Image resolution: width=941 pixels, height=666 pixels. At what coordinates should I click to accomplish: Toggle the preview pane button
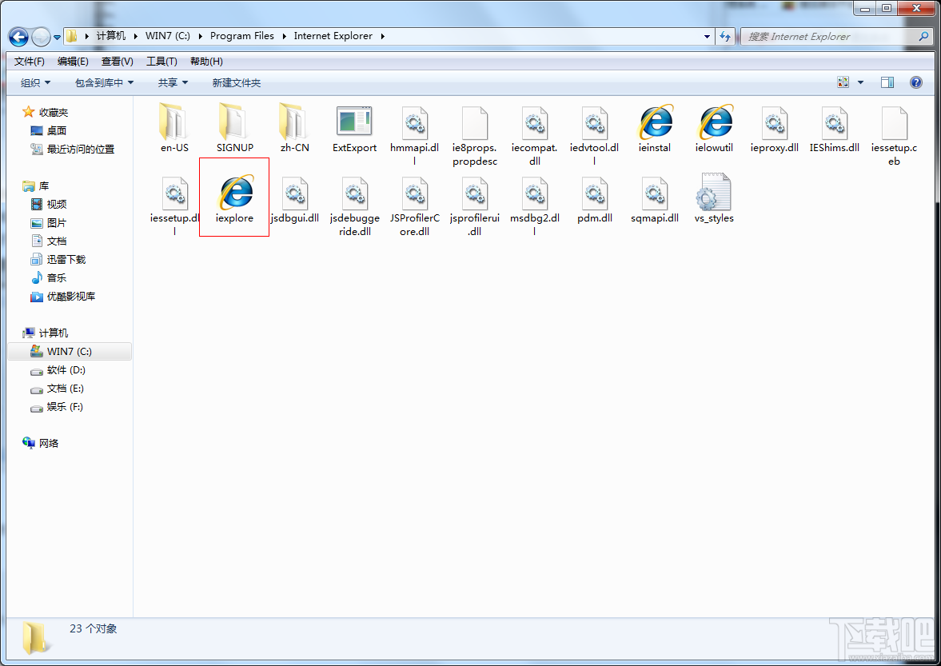[x=887, y=83]
